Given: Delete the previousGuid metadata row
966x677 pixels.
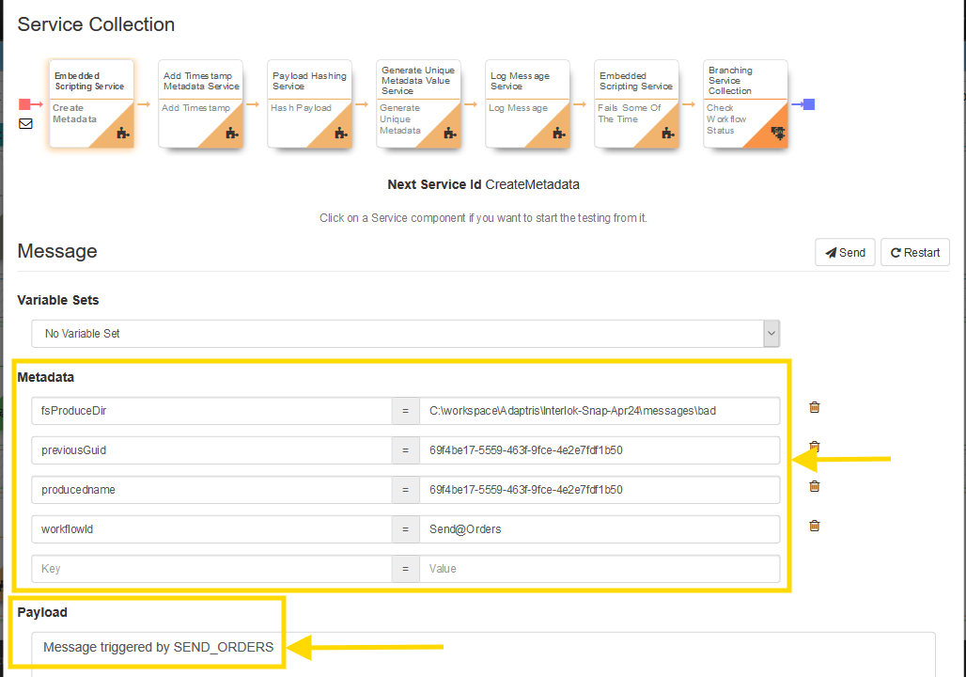Looking at the screenshot, I should 815,447.
